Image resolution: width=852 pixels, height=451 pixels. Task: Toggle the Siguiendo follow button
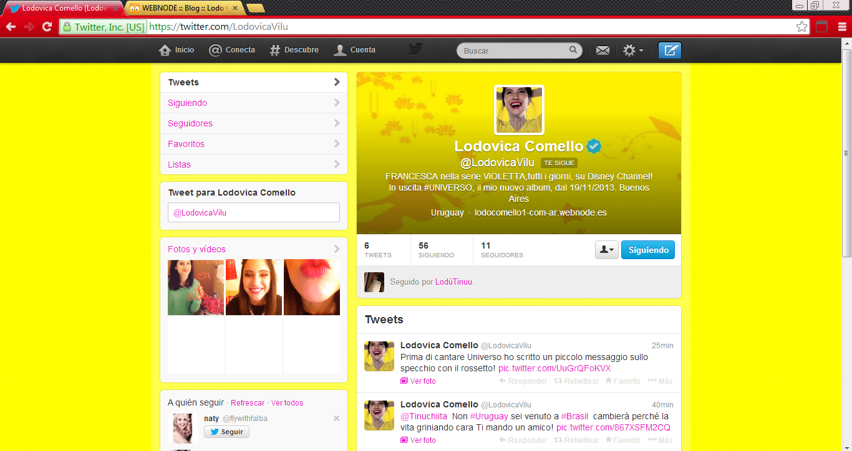(x=648, y=250)
